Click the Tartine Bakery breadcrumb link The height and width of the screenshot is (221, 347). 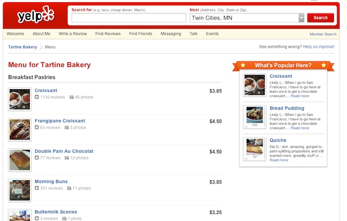click(23, 47)
